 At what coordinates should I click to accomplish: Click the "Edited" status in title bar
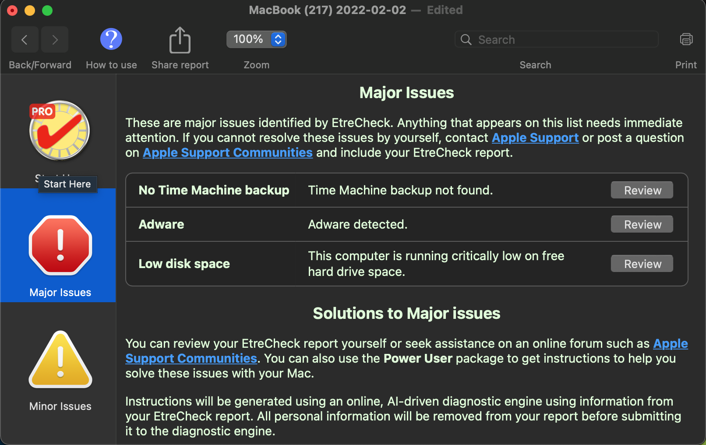pyautogui.click(x=445, y=10)
